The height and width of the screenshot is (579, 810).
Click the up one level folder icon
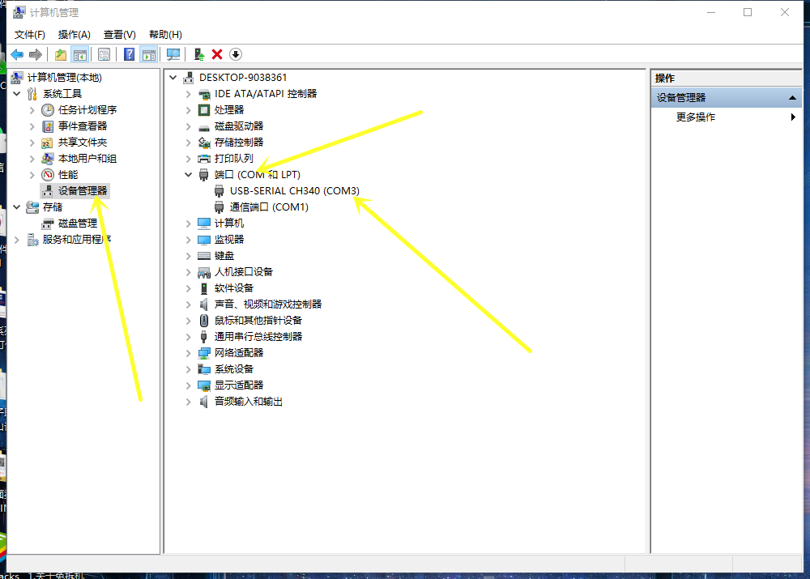[x=61, y=54]
